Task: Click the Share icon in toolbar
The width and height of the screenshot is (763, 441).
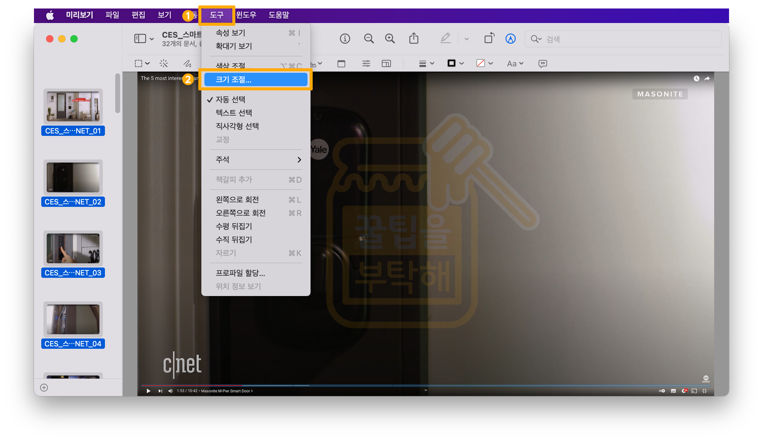Action: [414, 39]
